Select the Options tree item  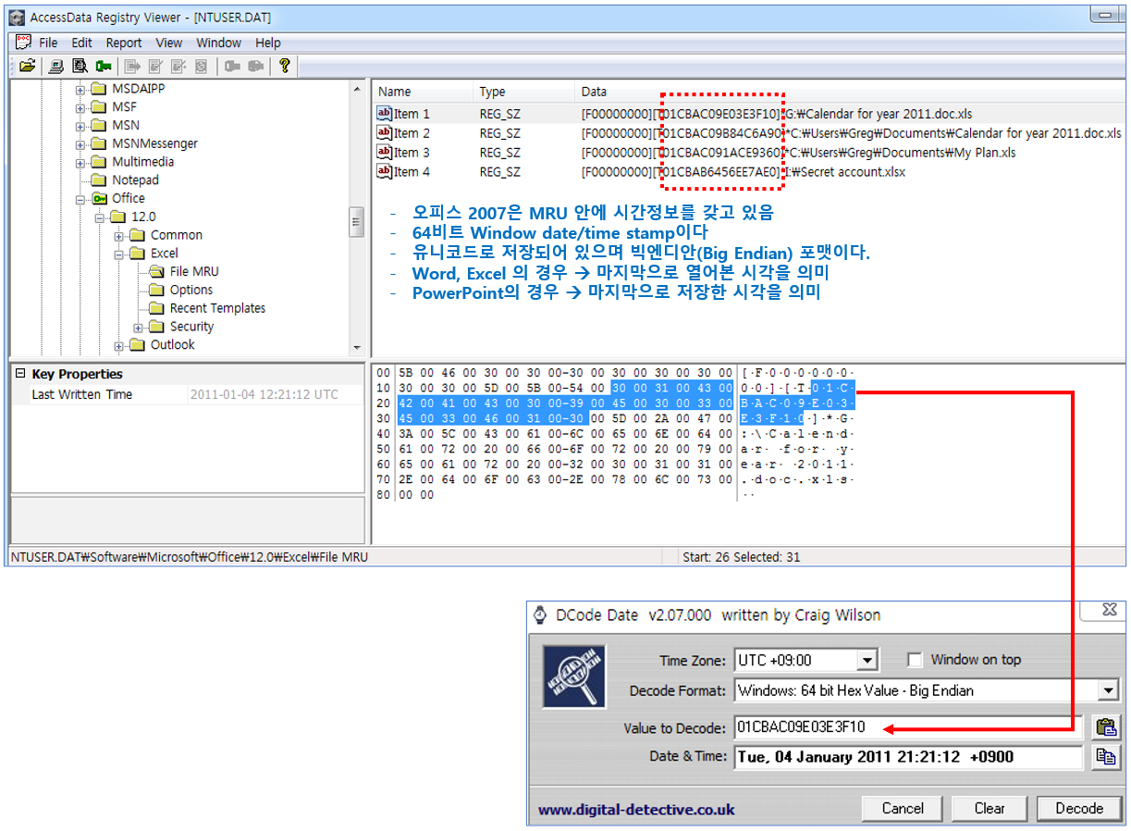click(x=191, y=290)
